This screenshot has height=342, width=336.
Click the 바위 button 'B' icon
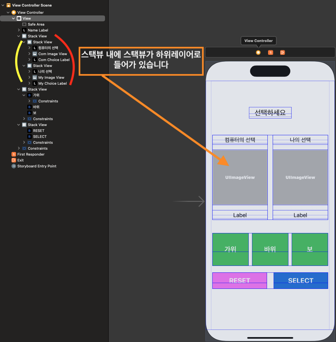coord(30,107)
